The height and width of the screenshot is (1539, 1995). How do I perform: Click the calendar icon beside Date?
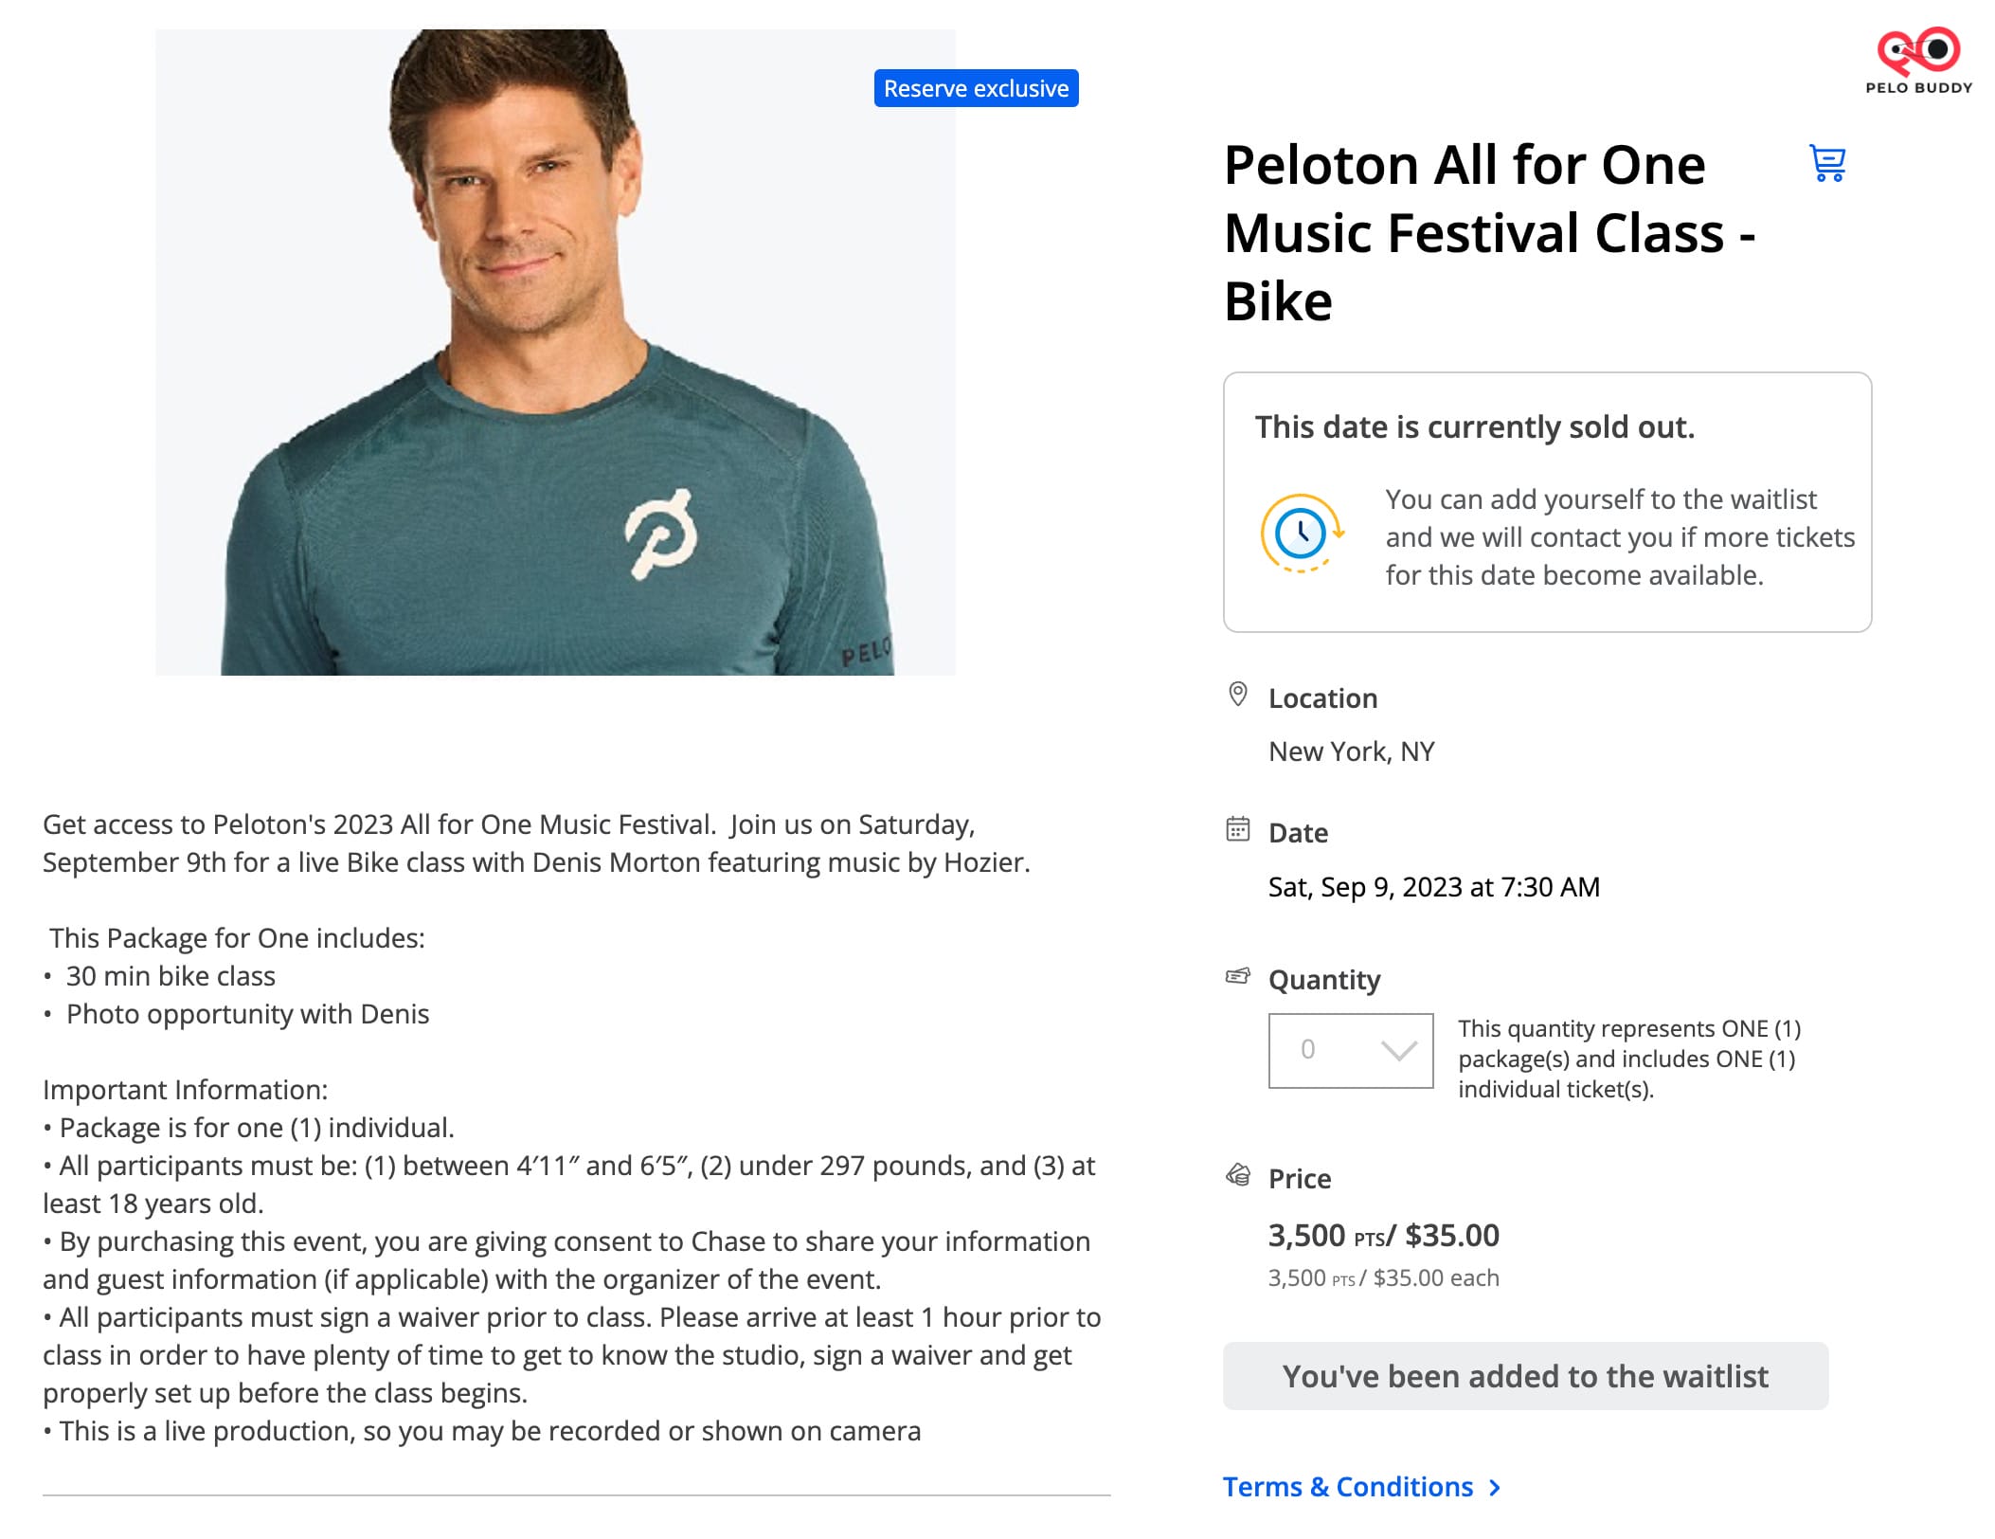1237,830
